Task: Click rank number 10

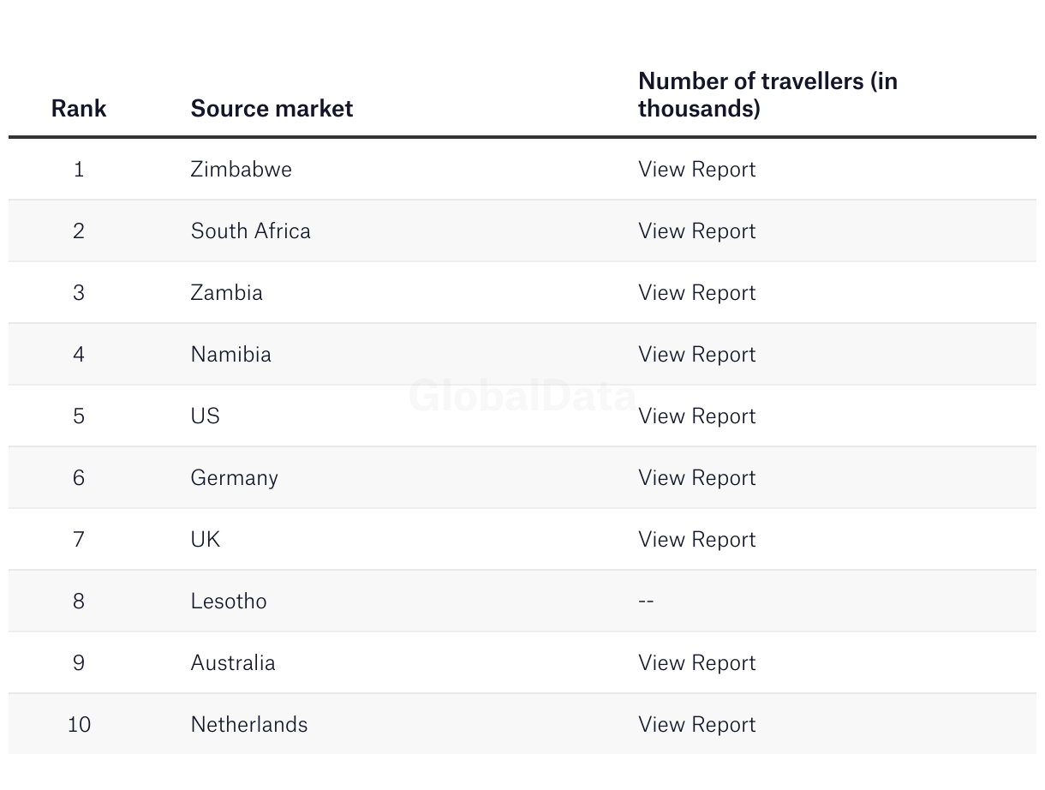Action: coord(79,725)
